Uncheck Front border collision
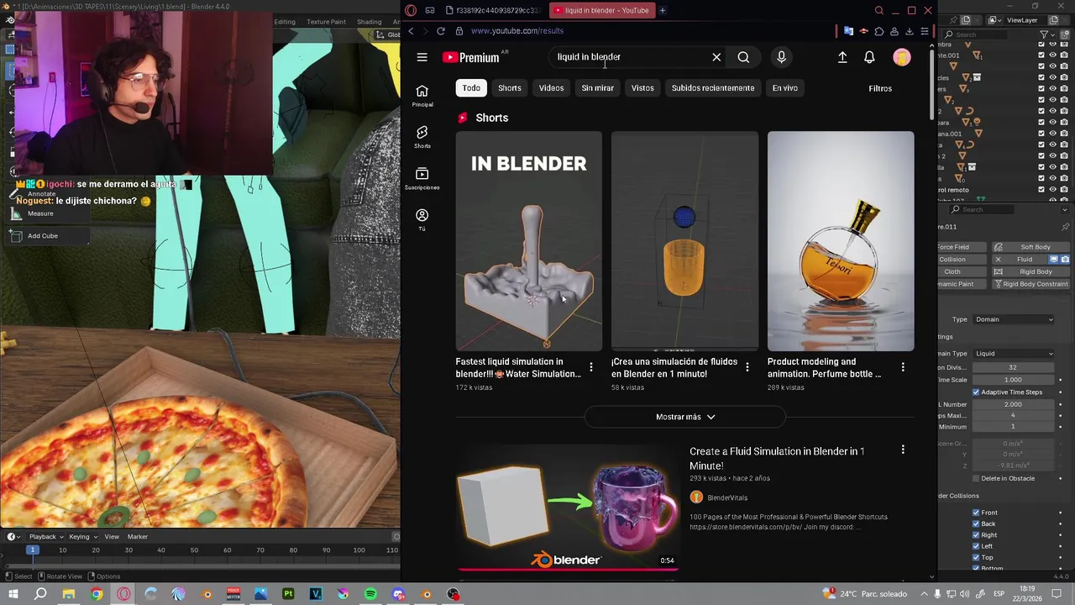The image size is (1075, 605). 976,513
